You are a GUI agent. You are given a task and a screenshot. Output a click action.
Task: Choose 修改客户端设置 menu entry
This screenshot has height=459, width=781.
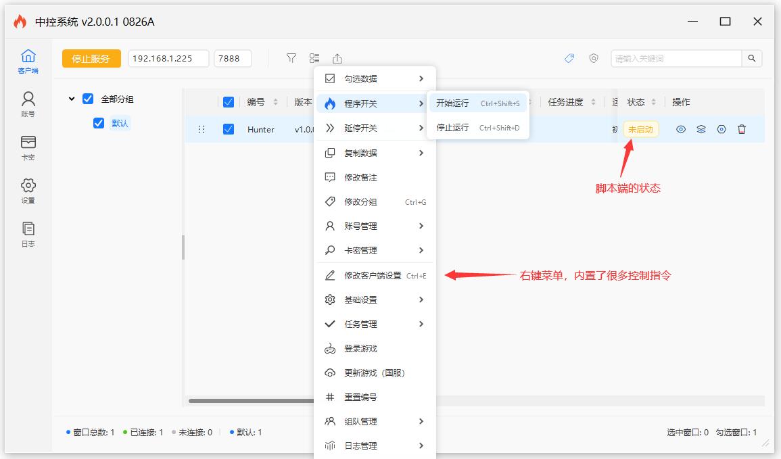tap(375, 275)
